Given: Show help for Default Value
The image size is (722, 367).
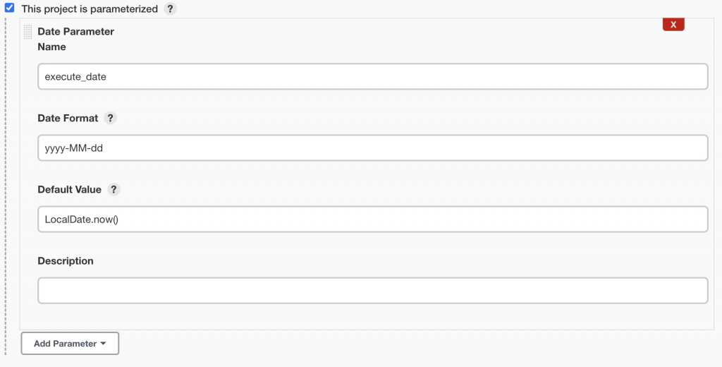Looking at the screenshot, I should (x=114, y=189).
